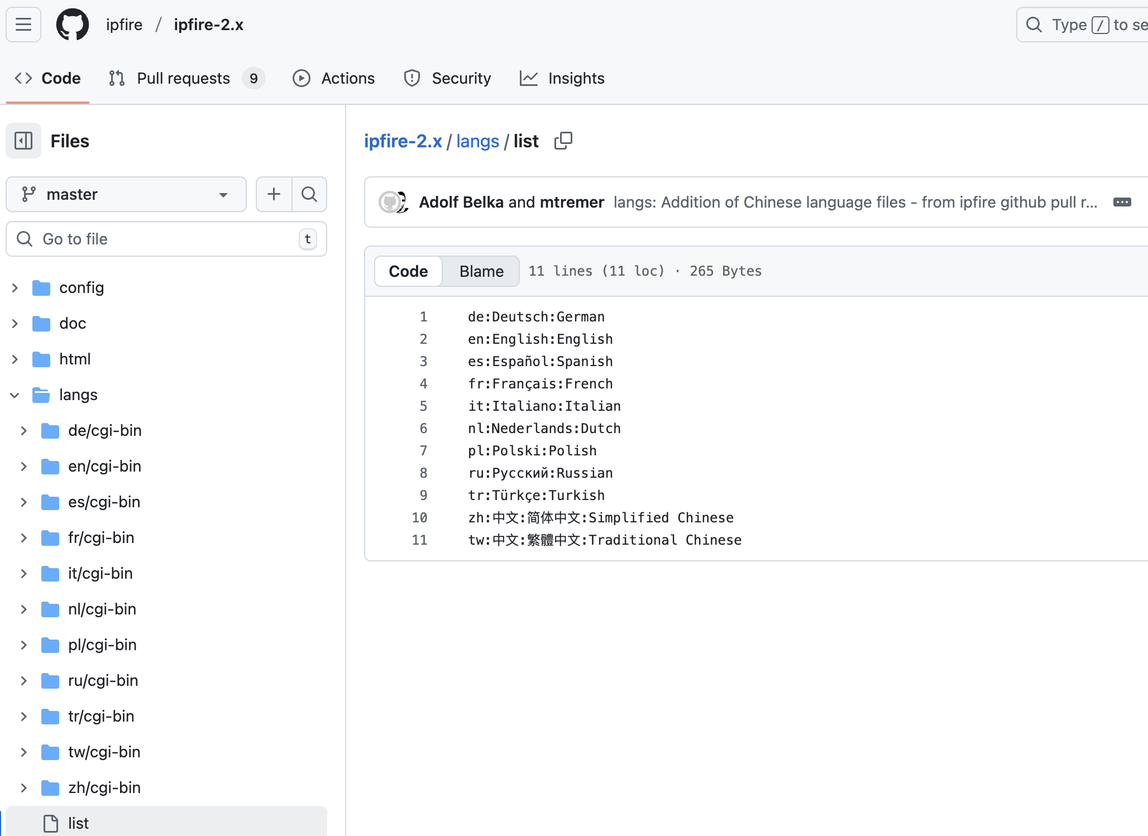Viewport: 1148px width, 836px height.
Task: Focus the Go to file field
Action: 166,239
